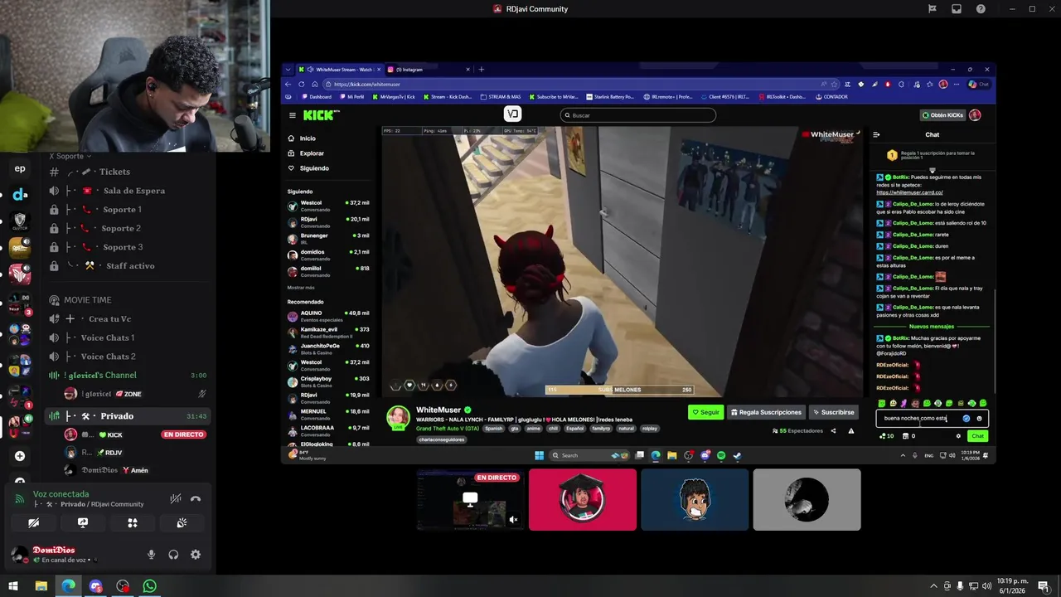1061x597 pixels.
Task: Click EN DIRECTO badge in Privado channel
Action: point(183,434)
